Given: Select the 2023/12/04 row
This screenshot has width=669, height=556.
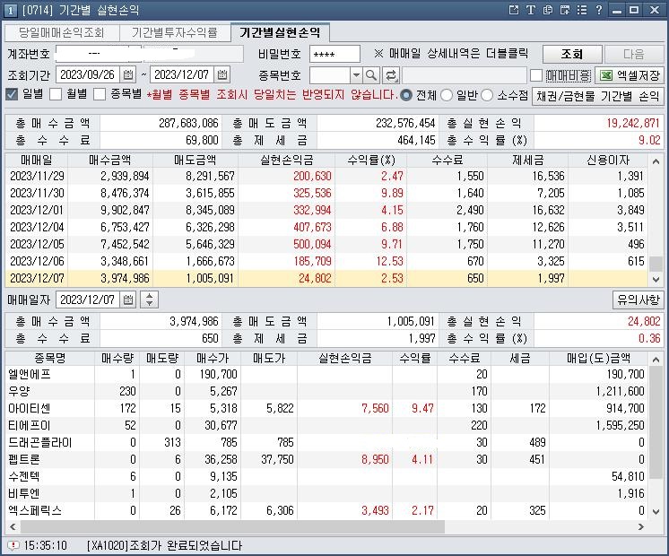Looking at the screenshot, I should tap(327, 227).
